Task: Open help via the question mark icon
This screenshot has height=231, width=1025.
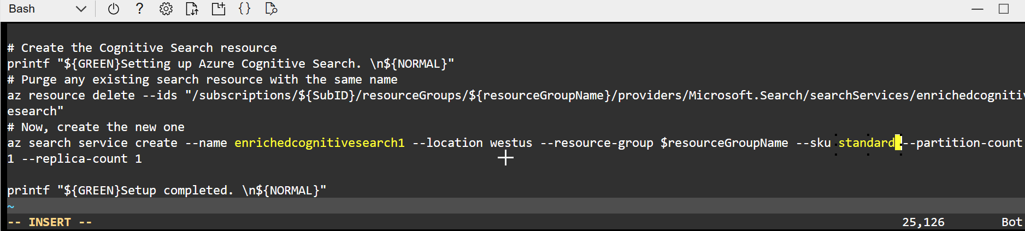Action: tap(140, 9)
